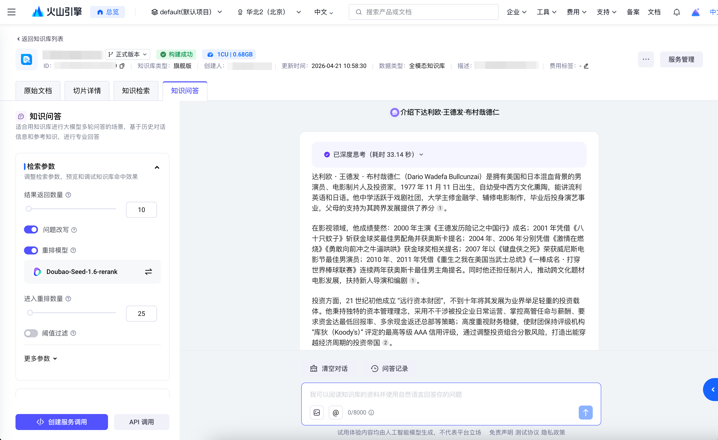
Task: Edit the cost tag pencil icon
Action: (586, 66)
